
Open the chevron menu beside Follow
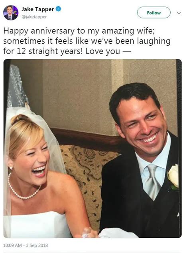tap(179, 13)
